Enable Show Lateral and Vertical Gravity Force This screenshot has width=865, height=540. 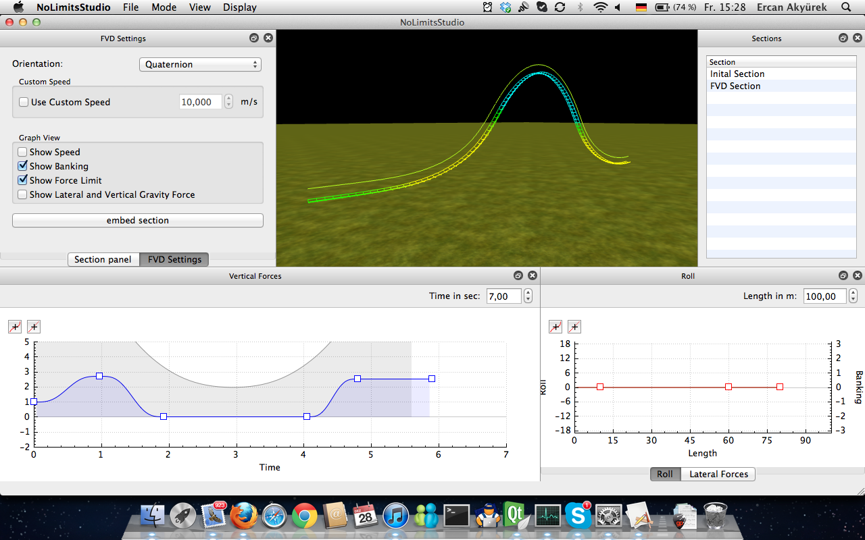pos(23,194)
